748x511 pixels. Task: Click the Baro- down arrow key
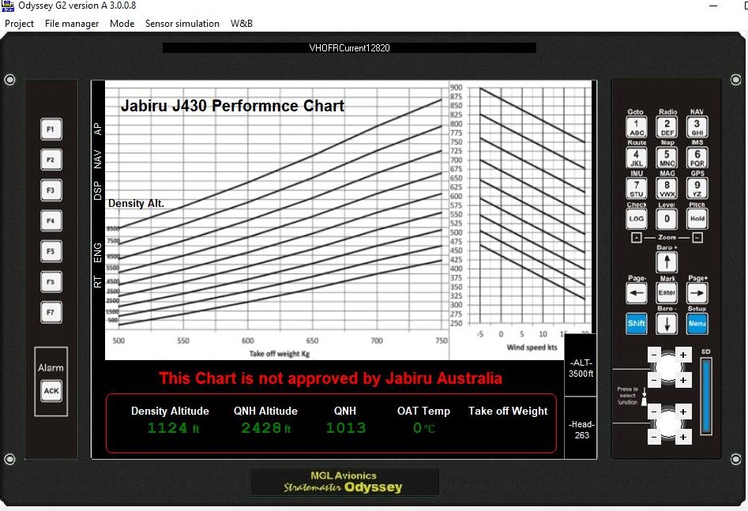(667, 324)
